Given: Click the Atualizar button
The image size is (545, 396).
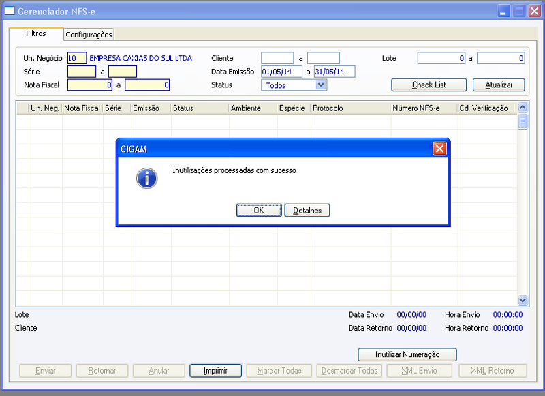Looking at the screenshot, I should coord(499,85).
